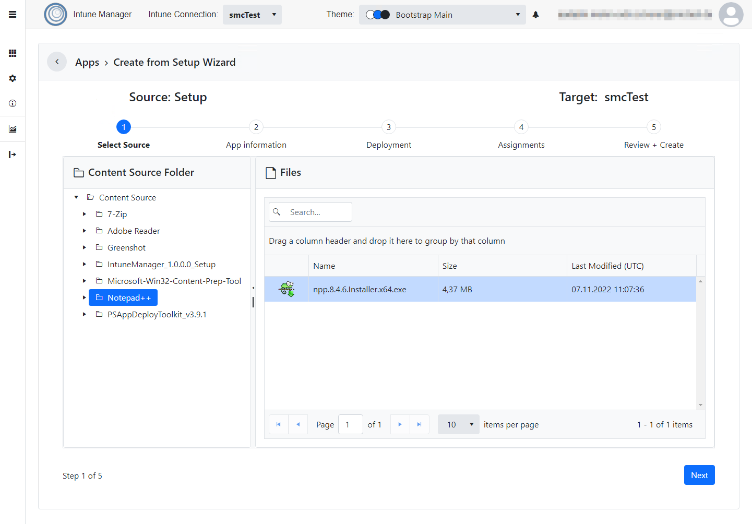Screen dimensions: 752x524
Task: Click the Notepad++ installer file icon
Action: click(287, 289)
